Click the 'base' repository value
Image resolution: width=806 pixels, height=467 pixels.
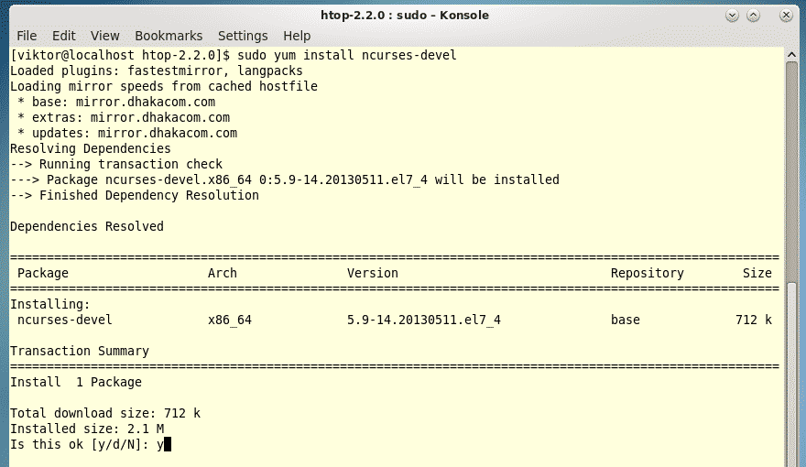tap(625, 320)
